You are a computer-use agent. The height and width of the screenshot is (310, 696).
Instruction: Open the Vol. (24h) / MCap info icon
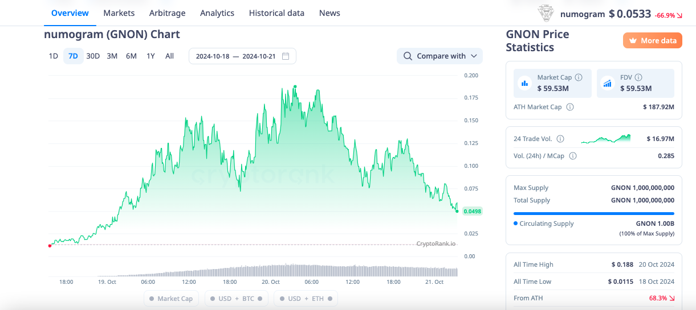coord(573,156)
